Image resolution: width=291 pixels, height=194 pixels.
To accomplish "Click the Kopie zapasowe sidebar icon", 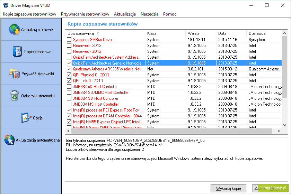I will tap(17, 51).
